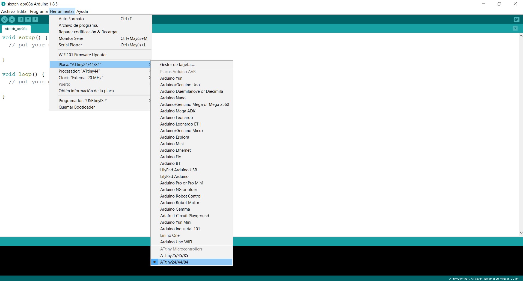Select the Arduino Esplora board

point(192,137)
